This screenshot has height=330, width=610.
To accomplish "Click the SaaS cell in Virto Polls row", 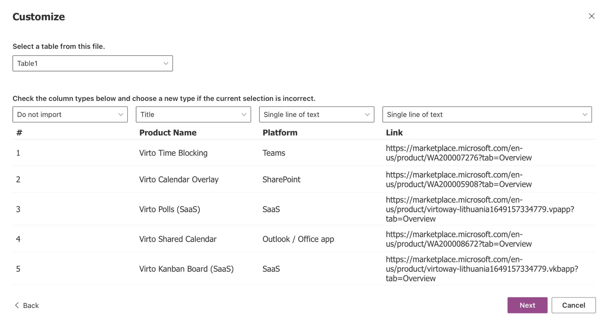I will tap(271, 209).
